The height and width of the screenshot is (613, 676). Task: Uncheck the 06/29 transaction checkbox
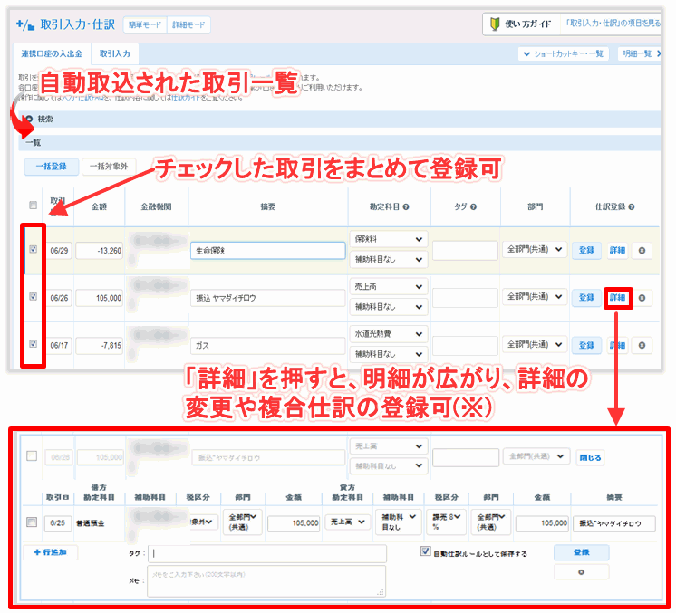pyautogui.click(x=33, y=249)
